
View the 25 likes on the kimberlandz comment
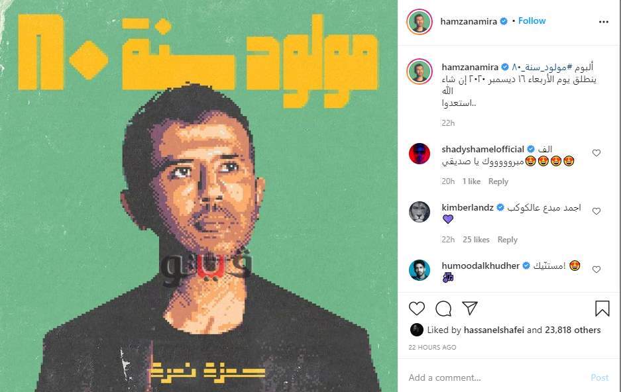[x=476, y=239]
